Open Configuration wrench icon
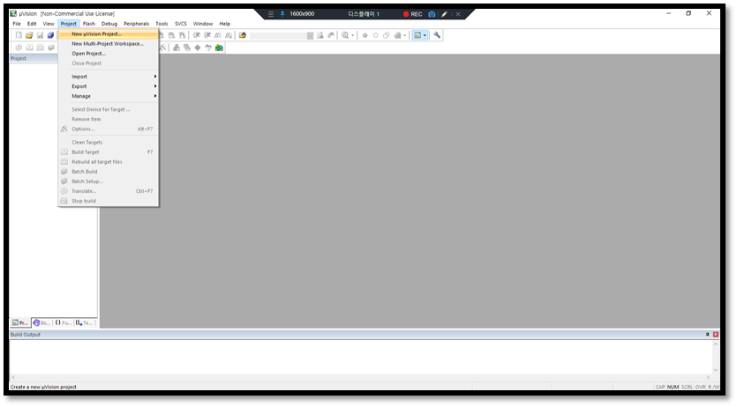The height and width of the screenshot is (407, 737). (x=437, y=35)
